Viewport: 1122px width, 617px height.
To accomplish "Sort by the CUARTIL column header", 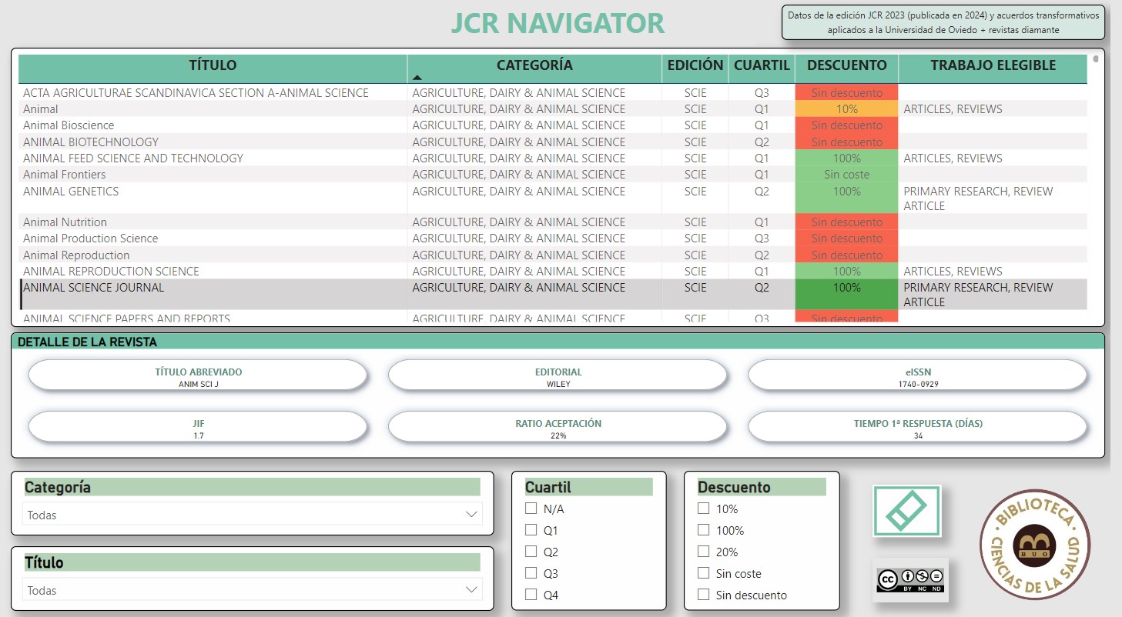I will 761,65.
